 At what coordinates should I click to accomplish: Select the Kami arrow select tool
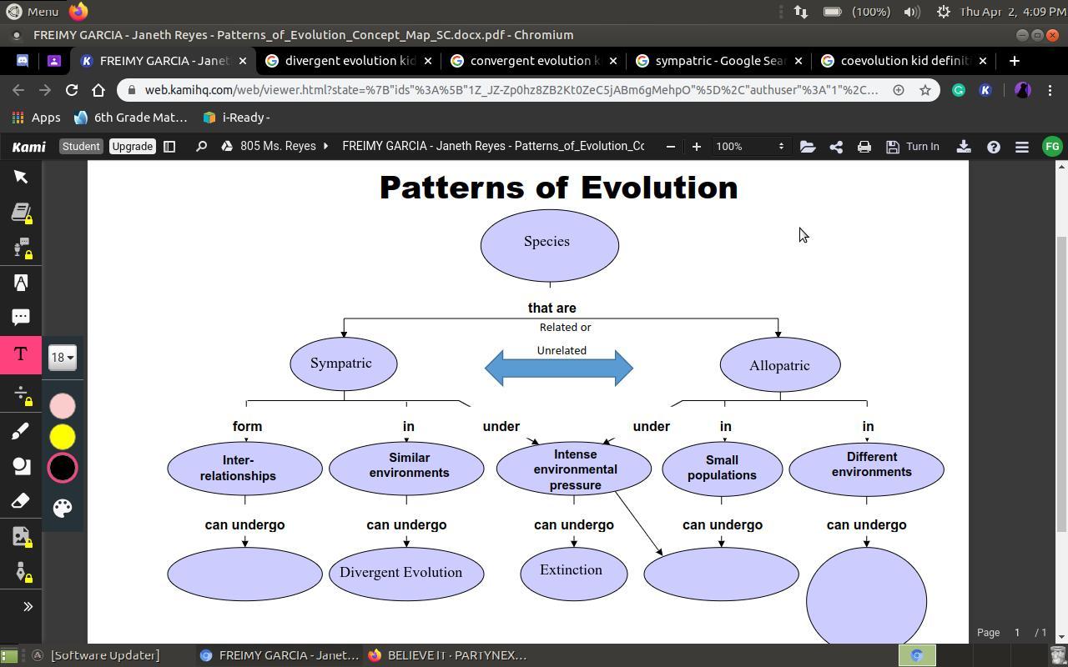coord(21,177)
